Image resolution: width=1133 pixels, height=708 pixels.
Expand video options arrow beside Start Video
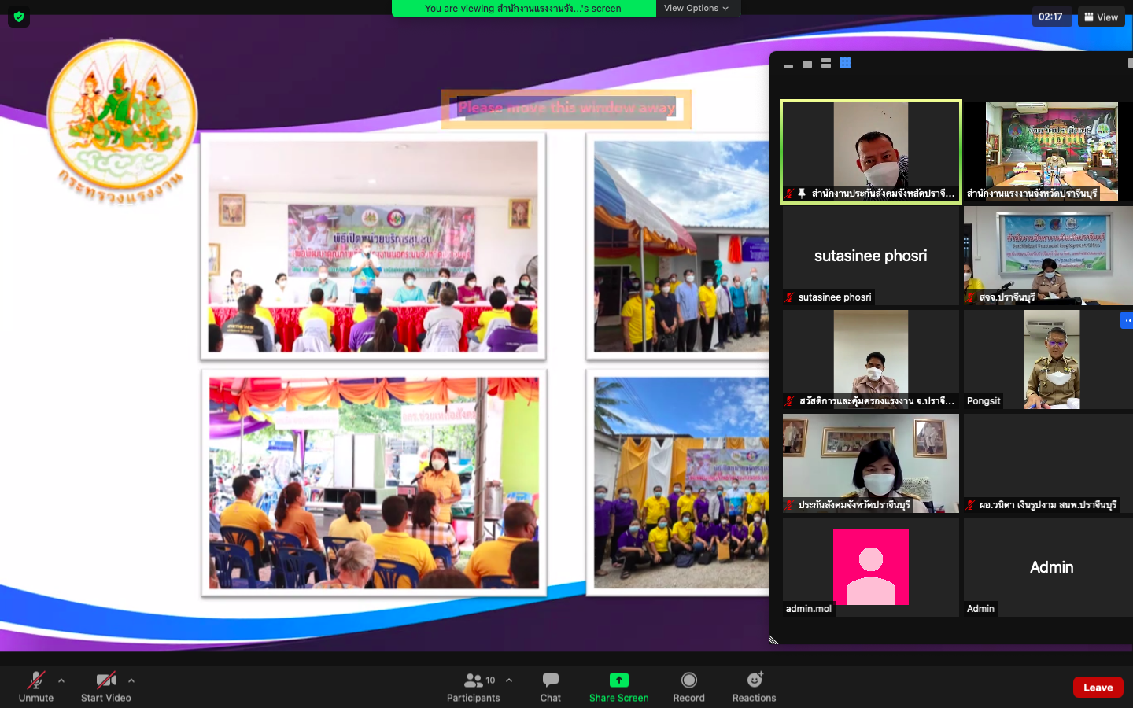pos(131,680)
